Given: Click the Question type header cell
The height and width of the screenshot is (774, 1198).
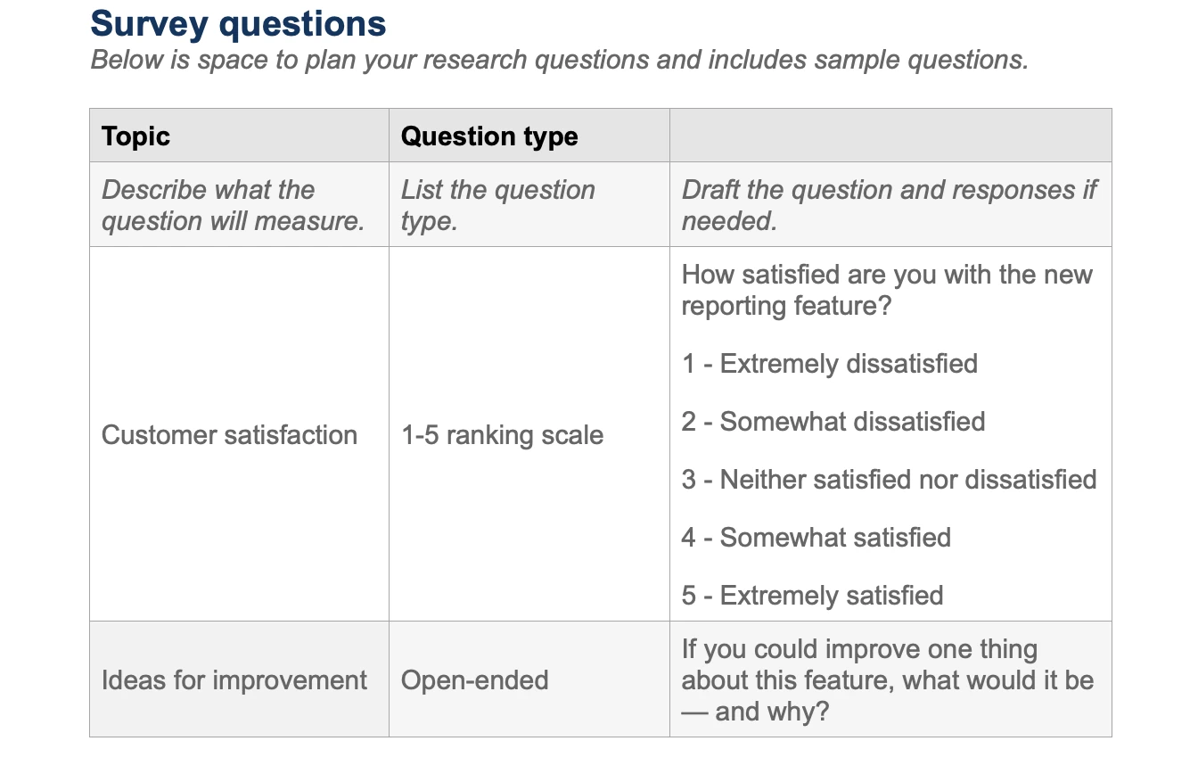Looking at the screenshot, I should pos(529,136).
